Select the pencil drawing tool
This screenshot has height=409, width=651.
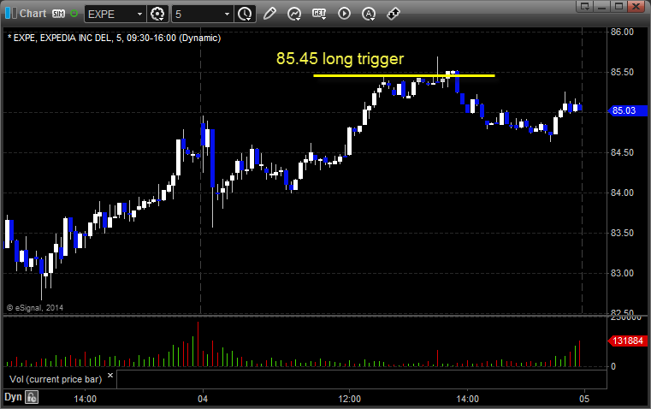tap(269, 14)
